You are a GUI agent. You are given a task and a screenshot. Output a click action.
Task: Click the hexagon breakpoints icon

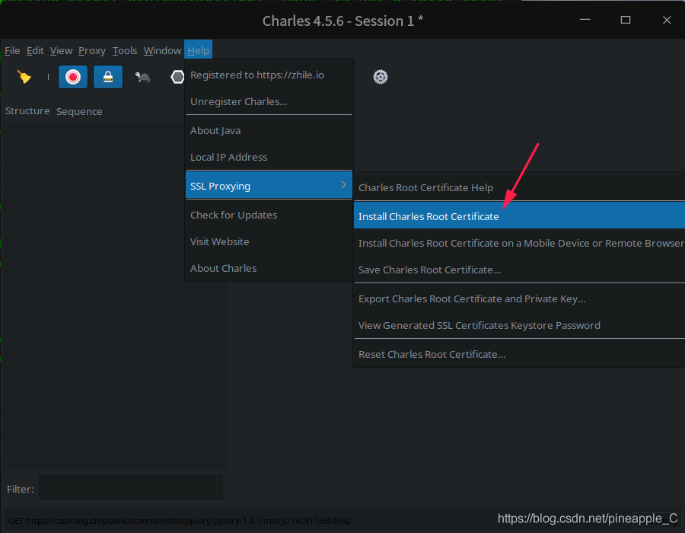[x=177, y=77]
